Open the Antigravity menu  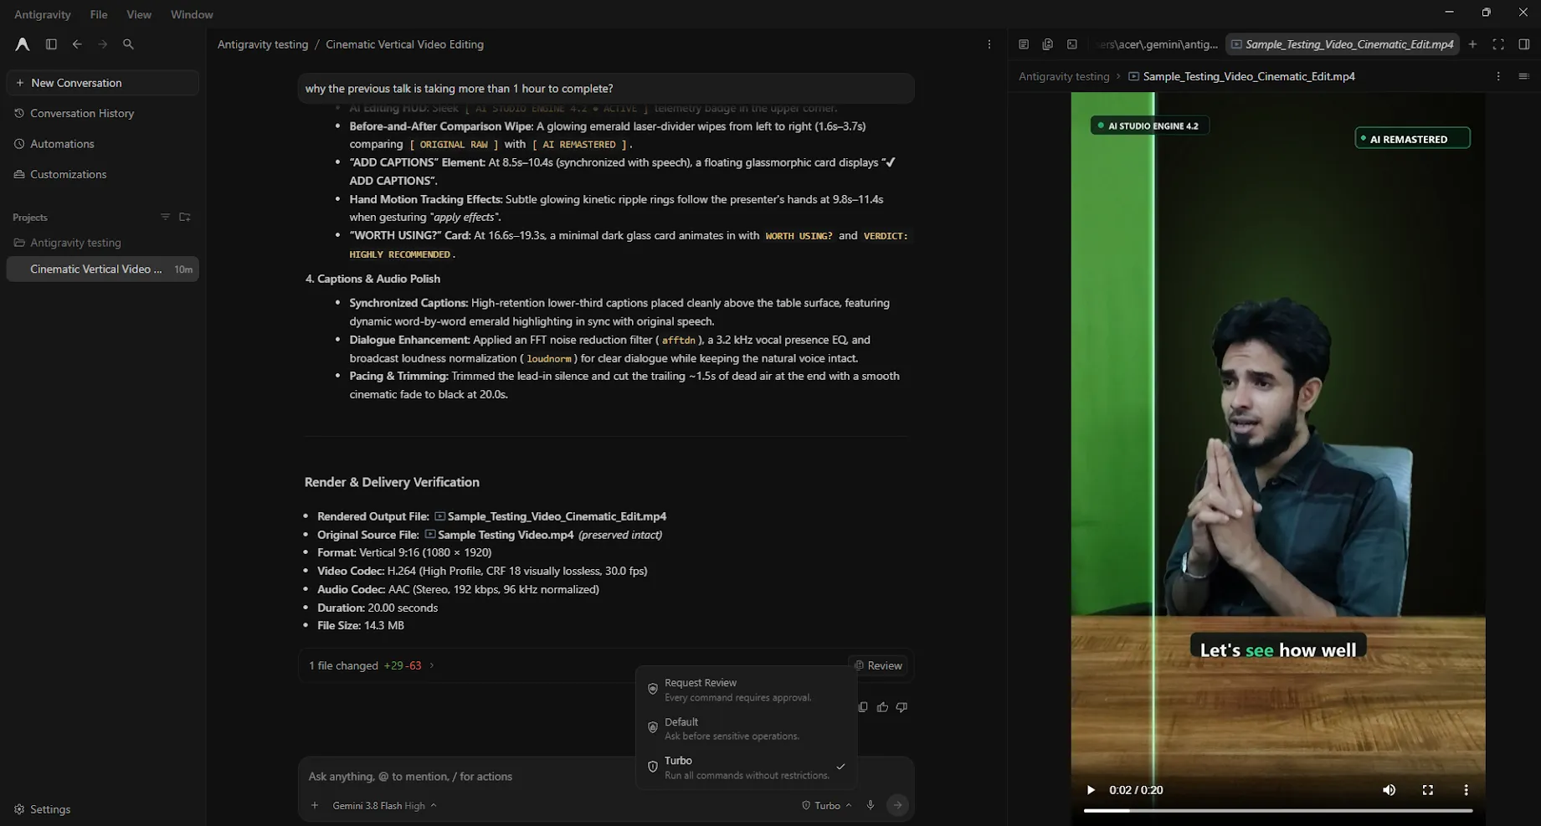click(43, 14)
